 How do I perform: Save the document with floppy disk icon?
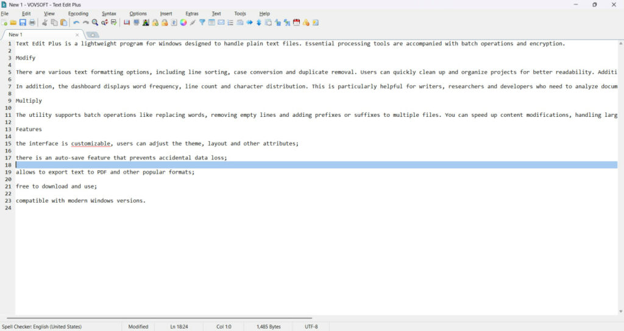[23, 23]
